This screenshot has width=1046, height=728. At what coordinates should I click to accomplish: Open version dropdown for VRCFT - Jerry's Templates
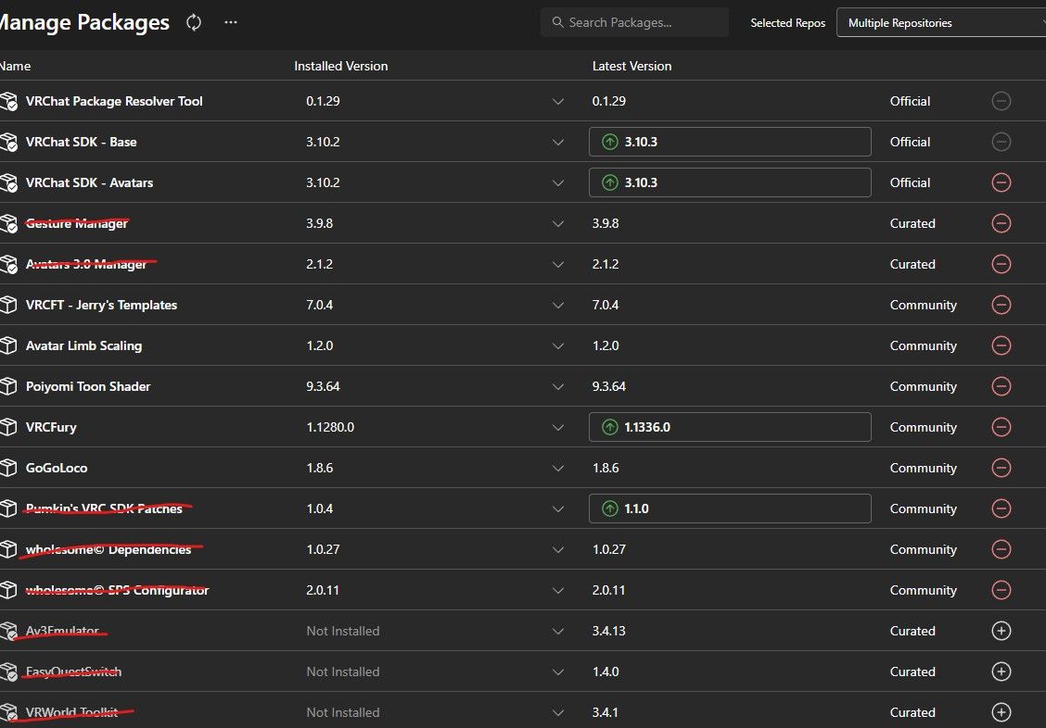557,306
